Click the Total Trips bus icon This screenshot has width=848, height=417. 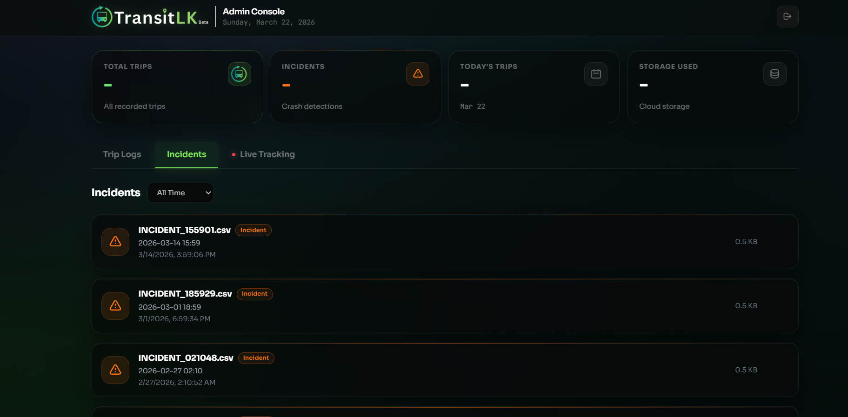click(239, 74)
